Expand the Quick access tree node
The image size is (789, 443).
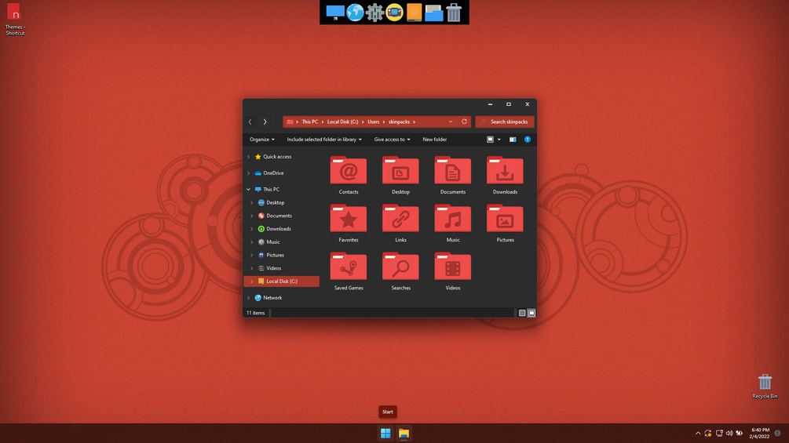[x=249, y=157]
